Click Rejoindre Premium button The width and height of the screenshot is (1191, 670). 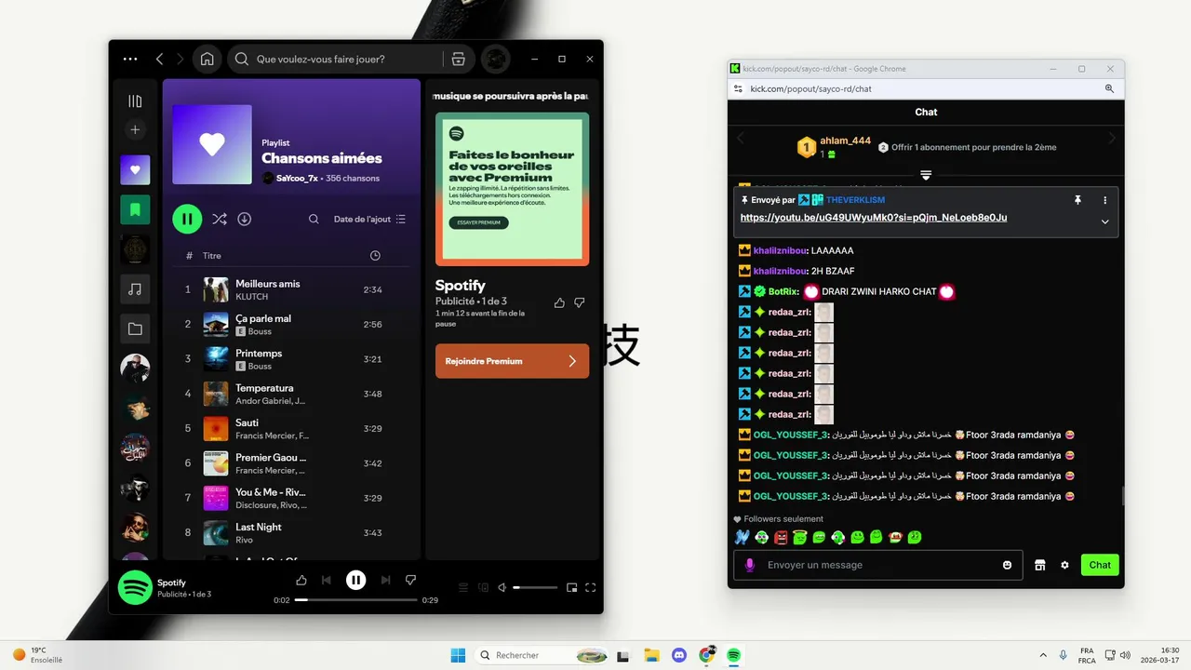click(512, 361)
